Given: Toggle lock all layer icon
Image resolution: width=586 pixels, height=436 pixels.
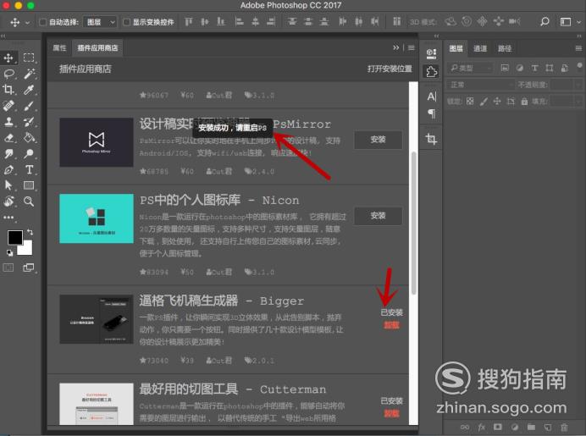Looking at the screenshot, I should tap(524, 102).
